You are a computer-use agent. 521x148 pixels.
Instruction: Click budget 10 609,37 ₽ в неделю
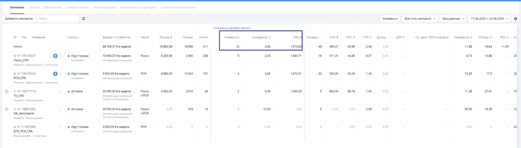click(x=117, y=56)
